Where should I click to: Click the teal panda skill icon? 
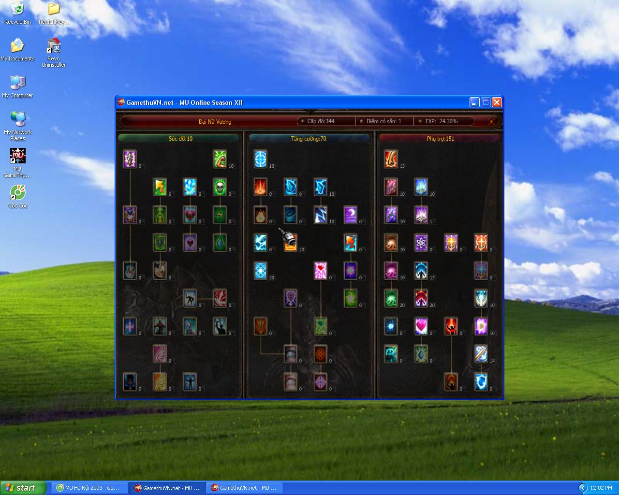pos(391,353)
